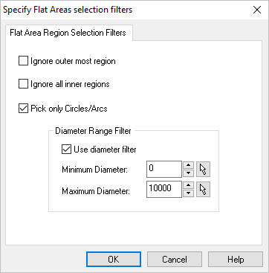Disable the Use diameter filter checkbox

coord(66,150)
